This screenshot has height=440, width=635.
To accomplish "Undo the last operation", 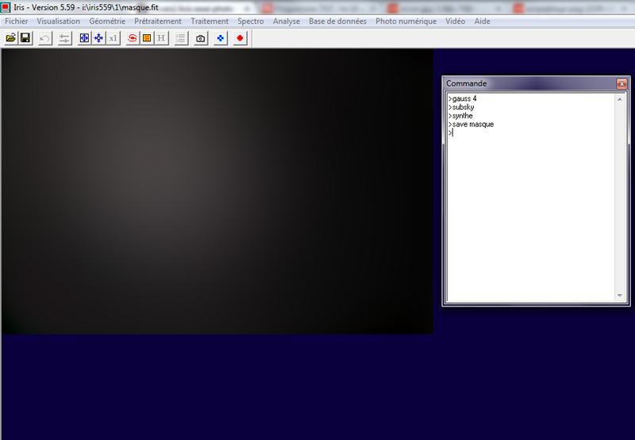I will click(45, 38).
